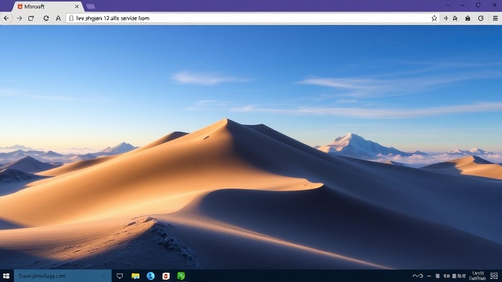The image size is (502, 282).
Task: Bookmark this page with the star icon
Action: coord(434,18)
